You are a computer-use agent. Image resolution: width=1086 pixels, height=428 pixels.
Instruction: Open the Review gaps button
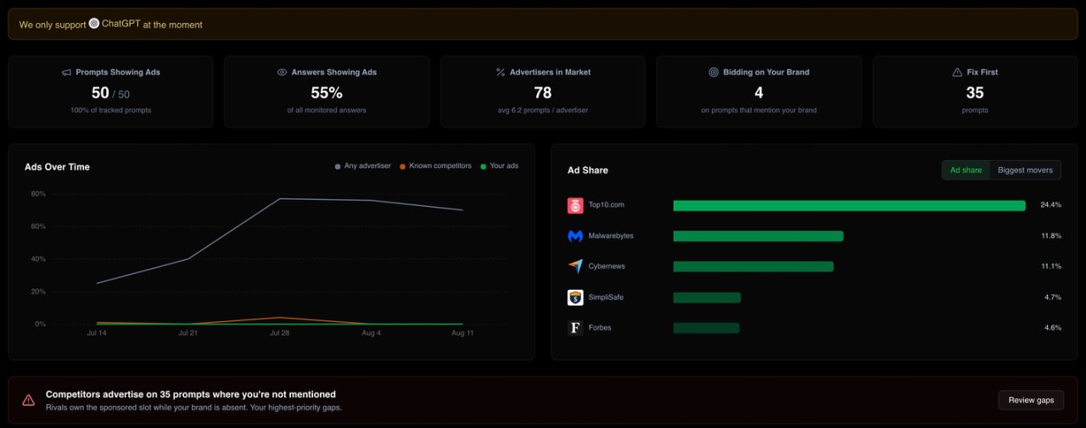pos(1031,400)
